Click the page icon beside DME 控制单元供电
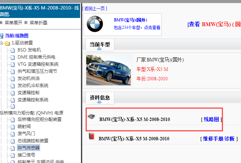The height and width of the screenshot is (163, 241). (13, 57)
